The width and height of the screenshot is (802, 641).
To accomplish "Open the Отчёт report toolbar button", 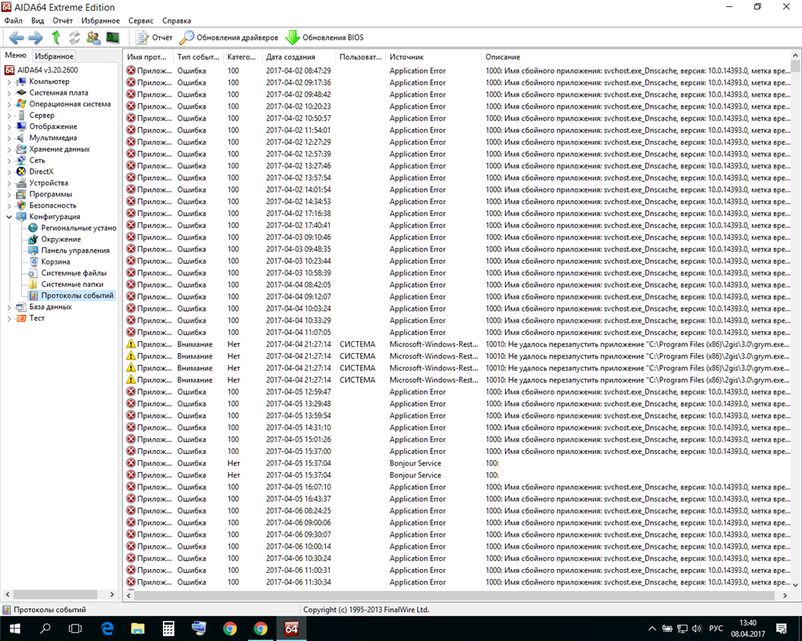I will [154, 38].
